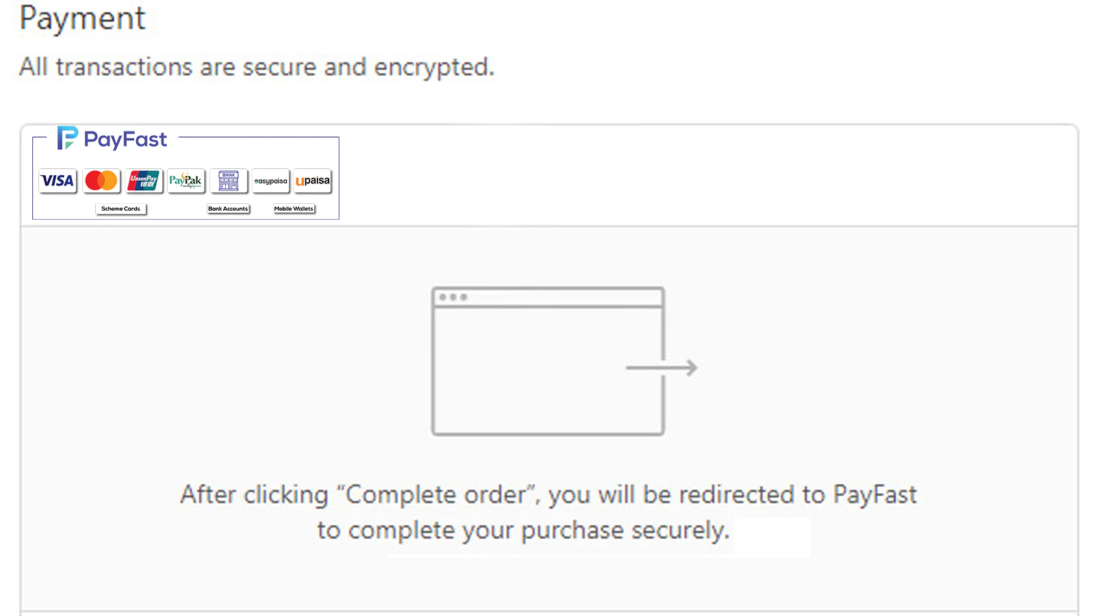Choose the PayPak card logo
Image resolution: width=1095 pixels, height=616 pixels.
coord(185,181)
